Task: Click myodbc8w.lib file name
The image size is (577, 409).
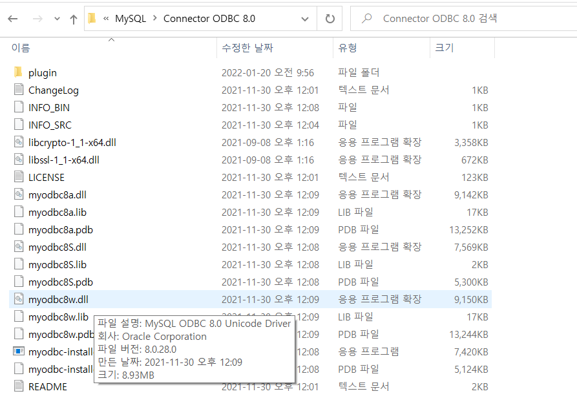Action: pyautogui.click(x=59, y=317)
